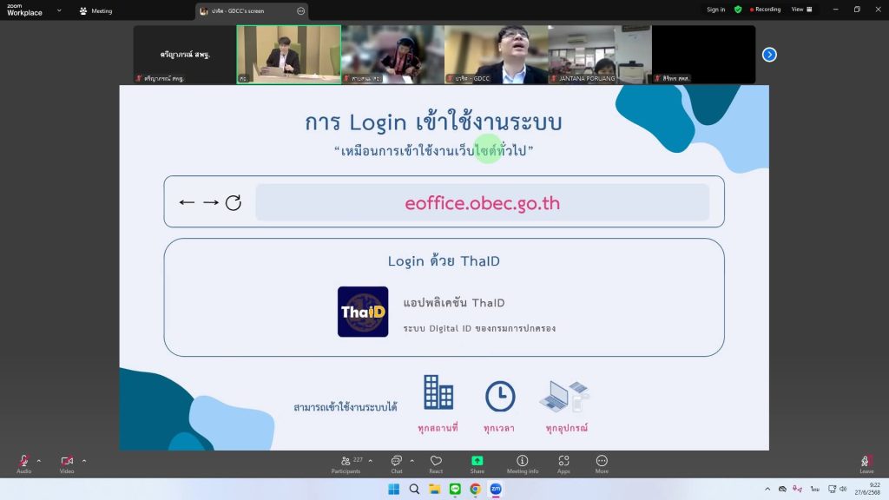Click the building icon in slide
The width and height of the screenshot is (889, 500).
tap(438, 392)
